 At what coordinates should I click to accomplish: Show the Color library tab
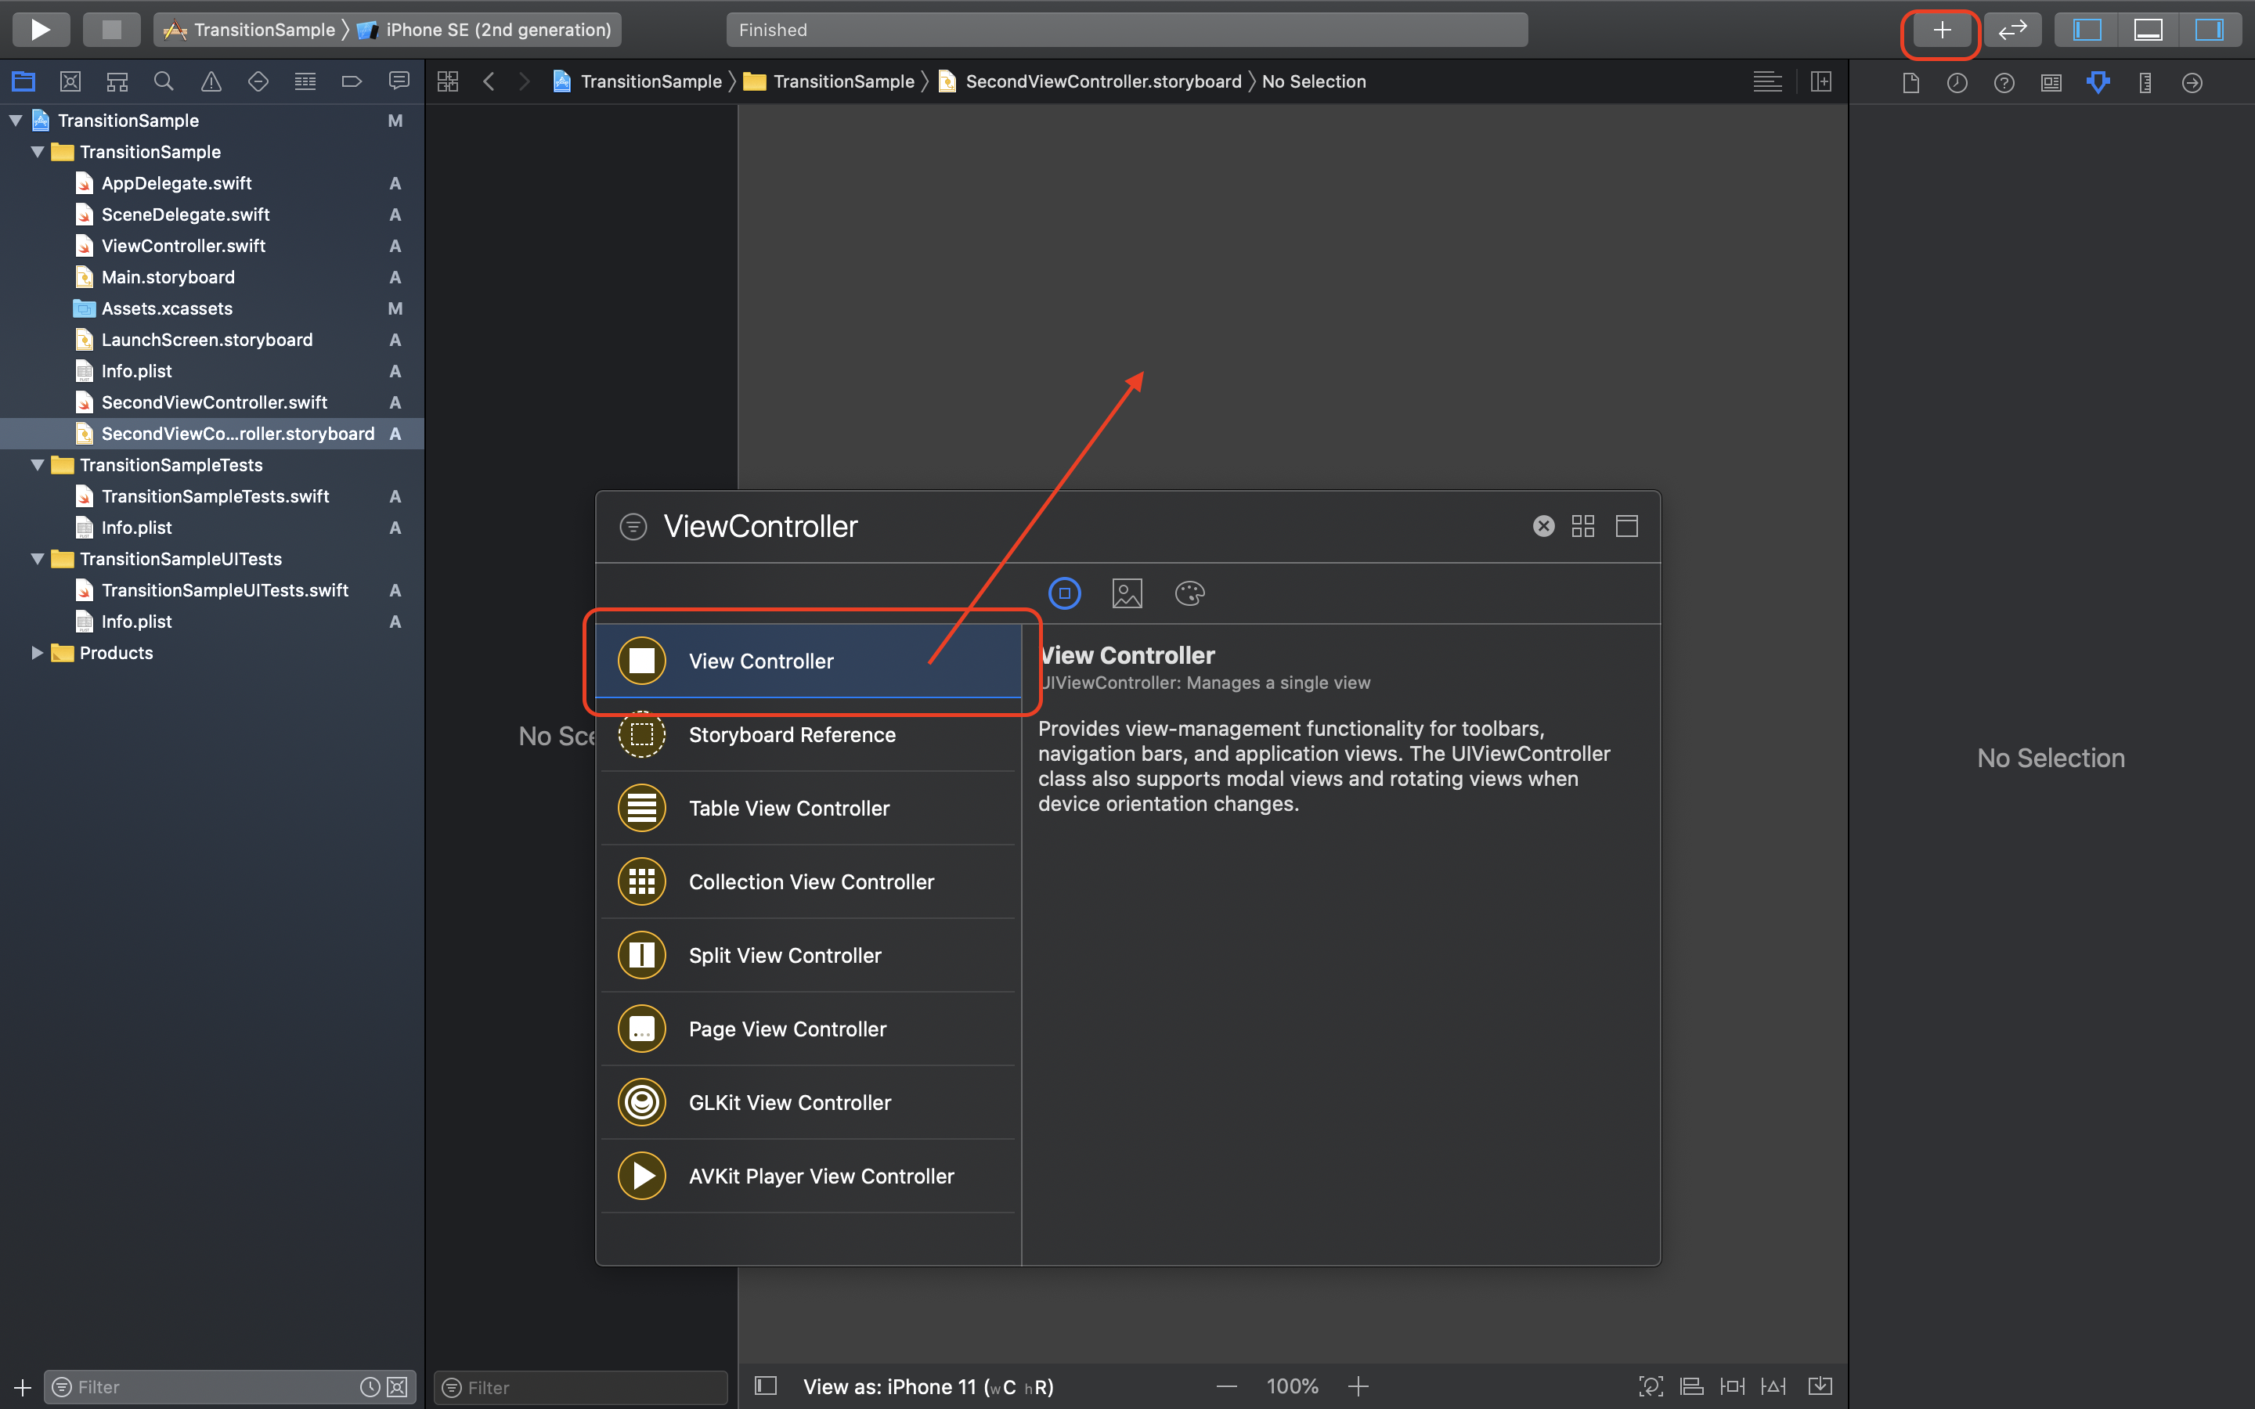1190,593
